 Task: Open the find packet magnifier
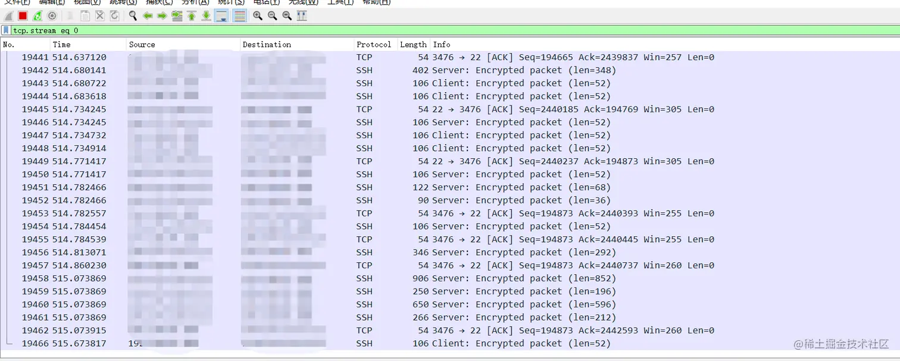[133, 16]
